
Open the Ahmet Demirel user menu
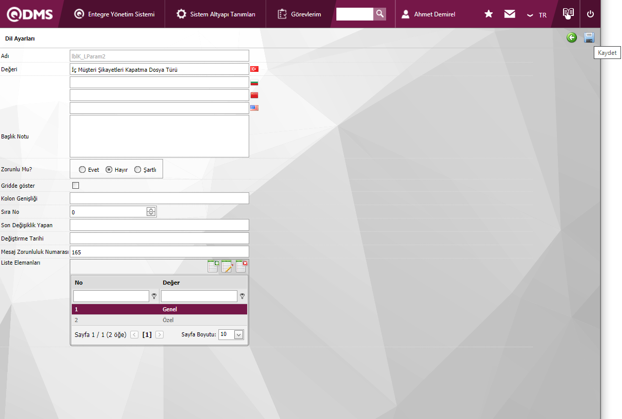click(428, 14)
